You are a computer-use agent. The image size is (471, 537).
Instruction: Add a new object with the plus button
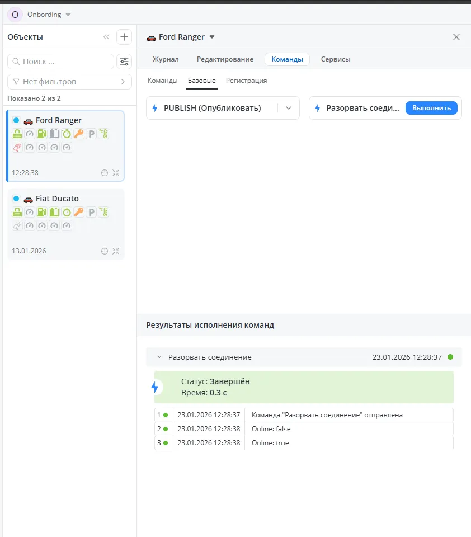click(x=124, y=37)
